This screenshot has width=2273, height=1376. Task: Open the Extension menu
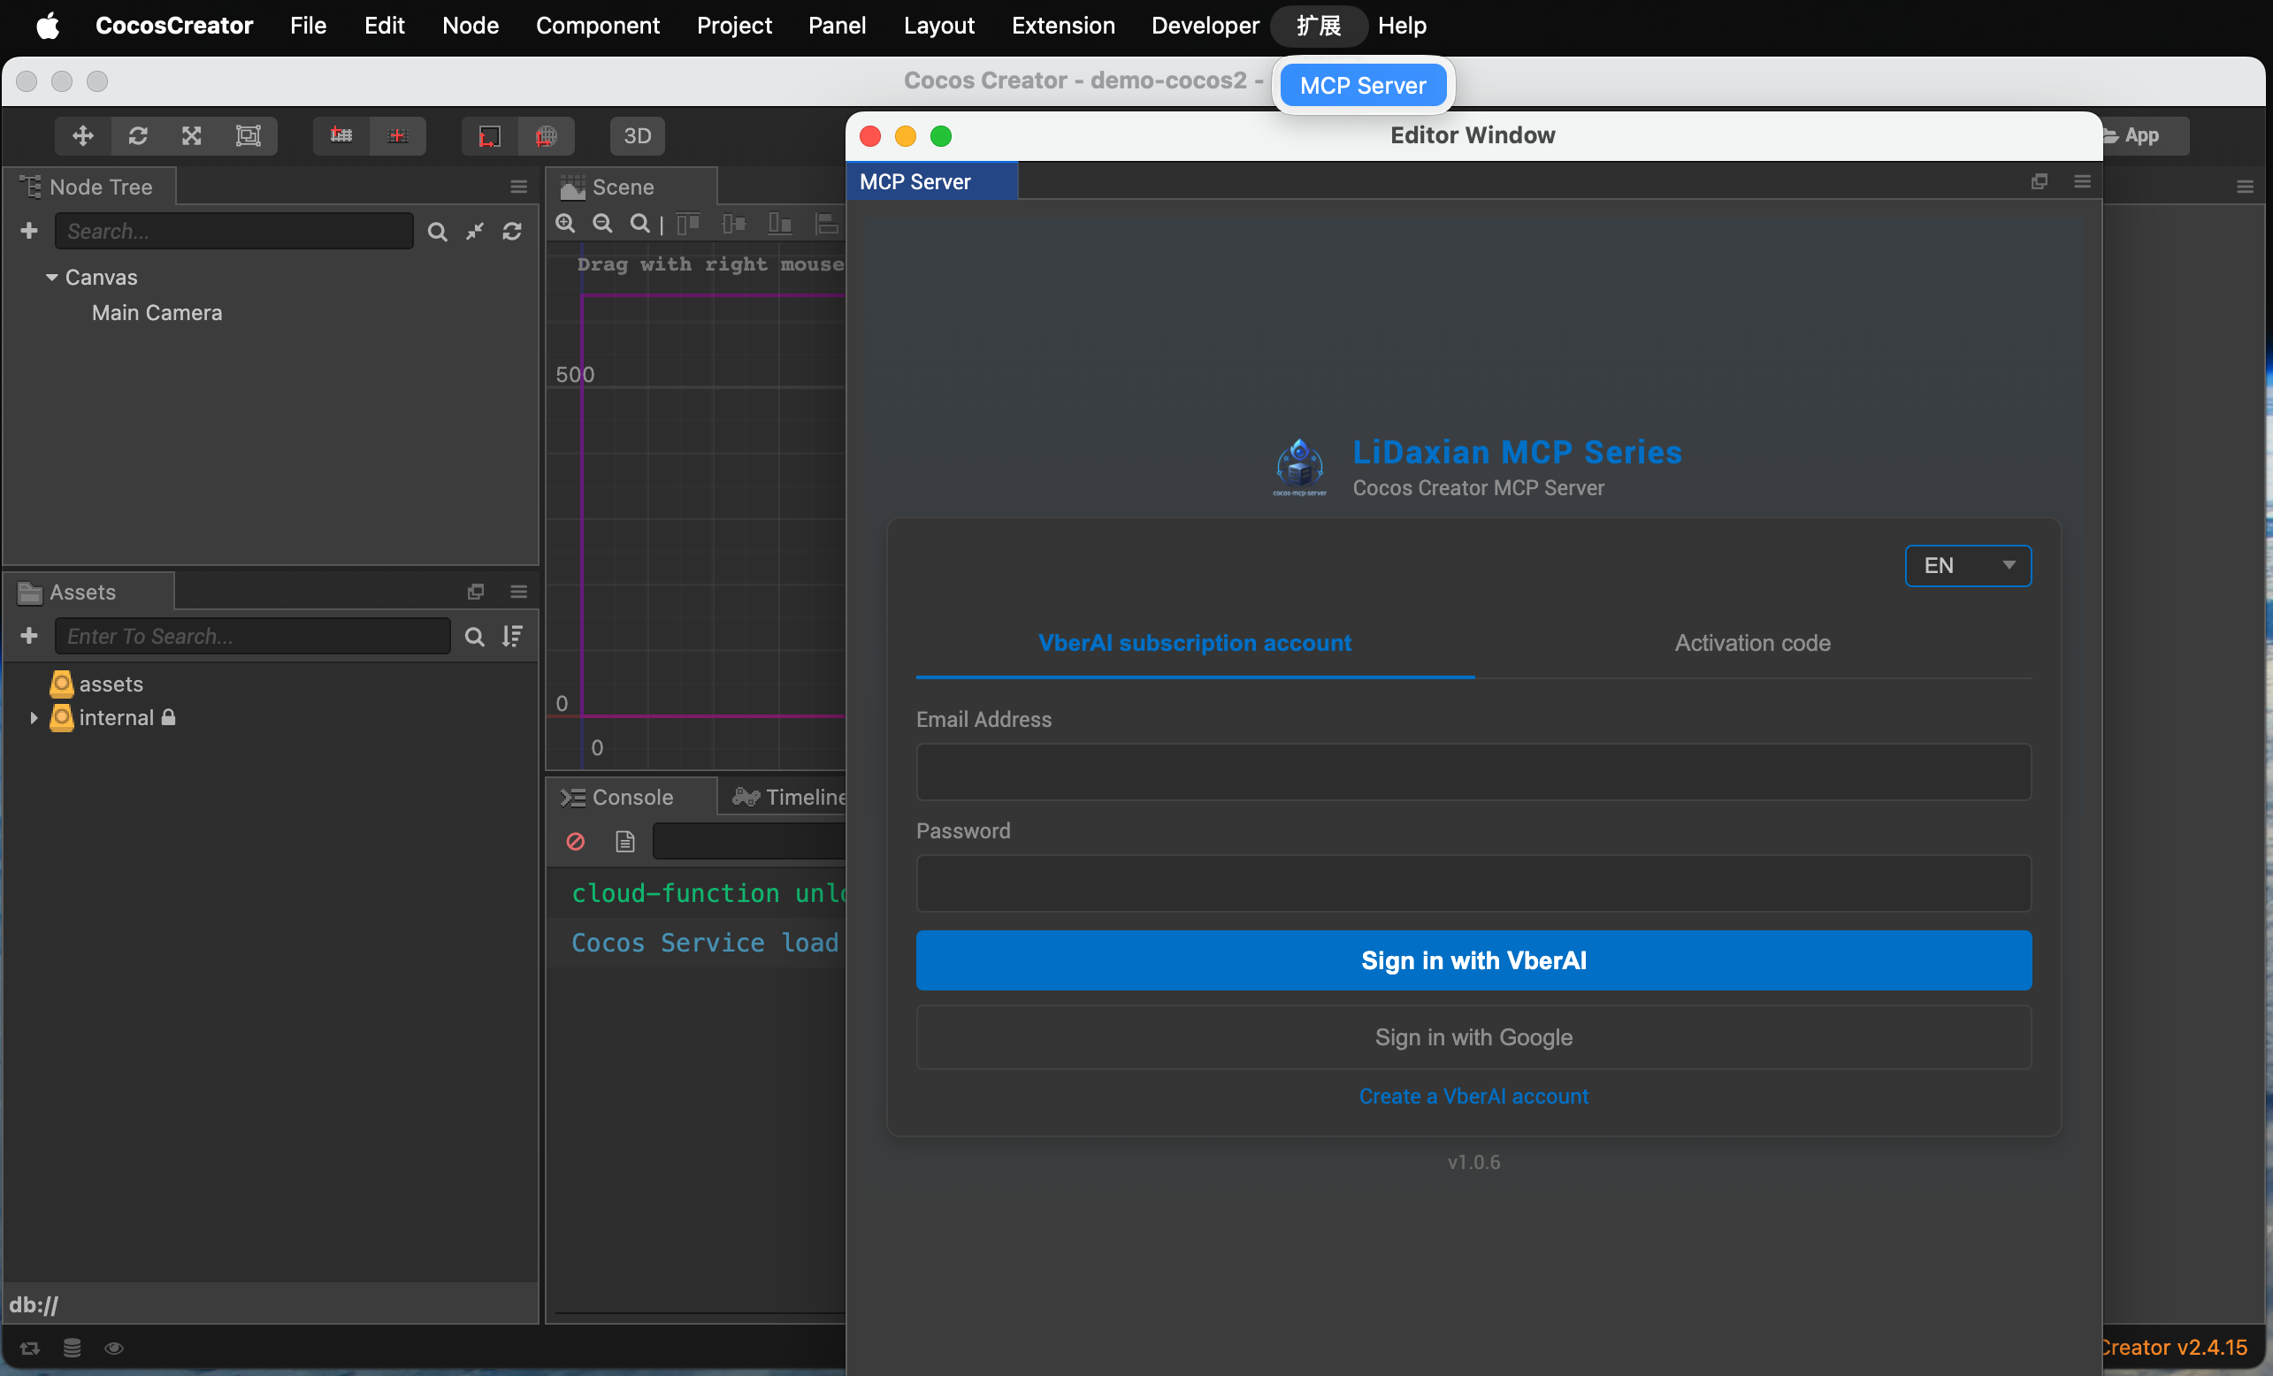(x=1063, y=26)
